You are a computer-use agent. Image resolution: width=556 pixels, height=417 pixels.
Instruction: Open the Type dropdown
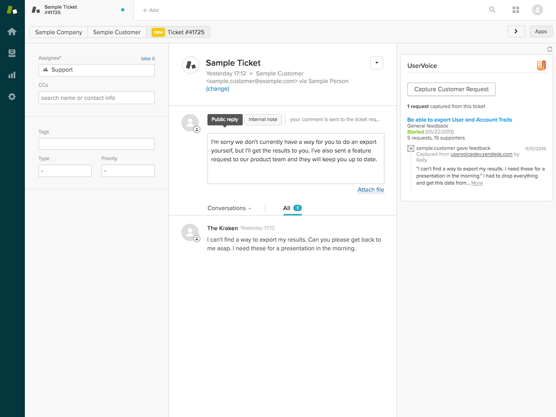pos(65,170)
